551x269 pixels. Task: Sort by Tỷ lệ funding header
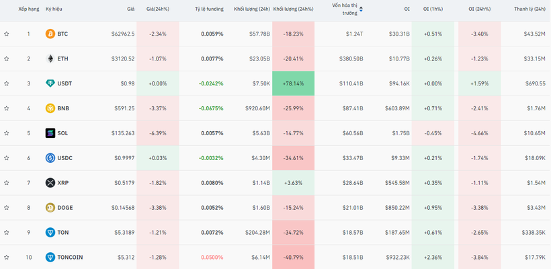[x=210, y=9]
